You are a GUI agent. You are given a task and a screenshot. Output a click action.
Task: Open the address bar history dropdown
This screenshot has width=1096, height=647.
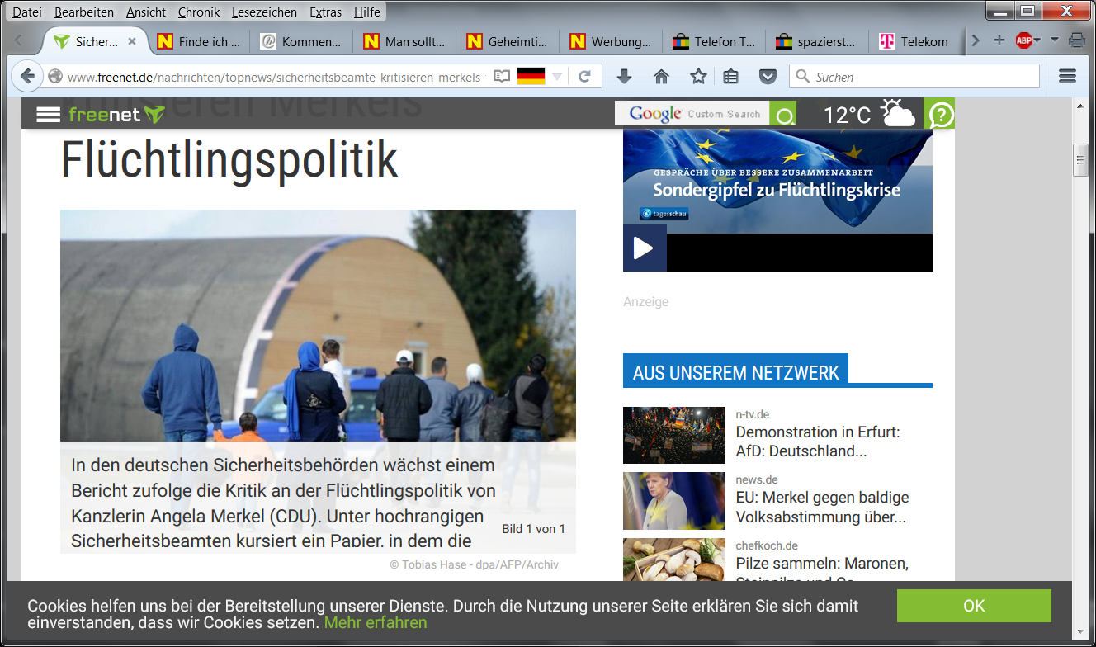tap(557, 77)
